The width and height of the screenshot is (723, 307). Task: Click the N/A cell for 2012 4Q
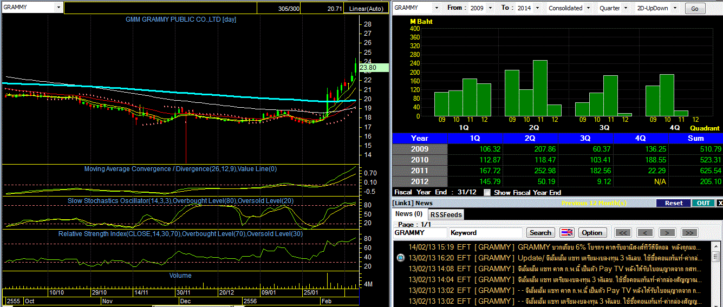coord(641,181)
